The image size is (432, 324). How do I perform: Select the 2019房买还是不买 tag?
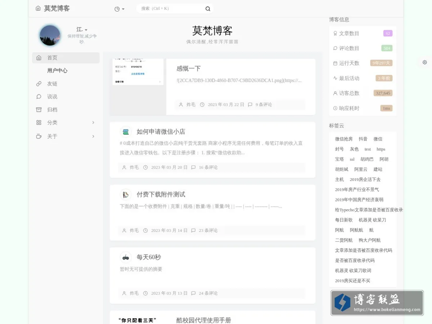point(352,281)
